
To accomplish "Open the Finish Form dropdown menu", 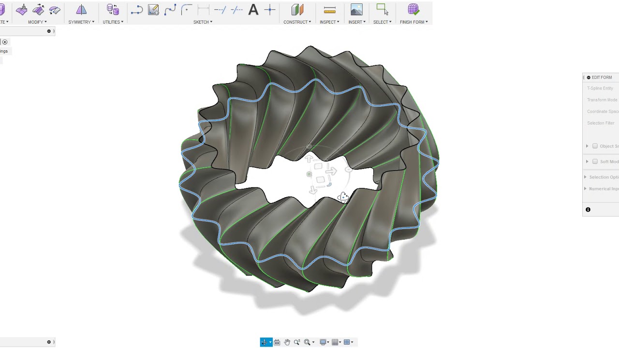I will point(414,22).
